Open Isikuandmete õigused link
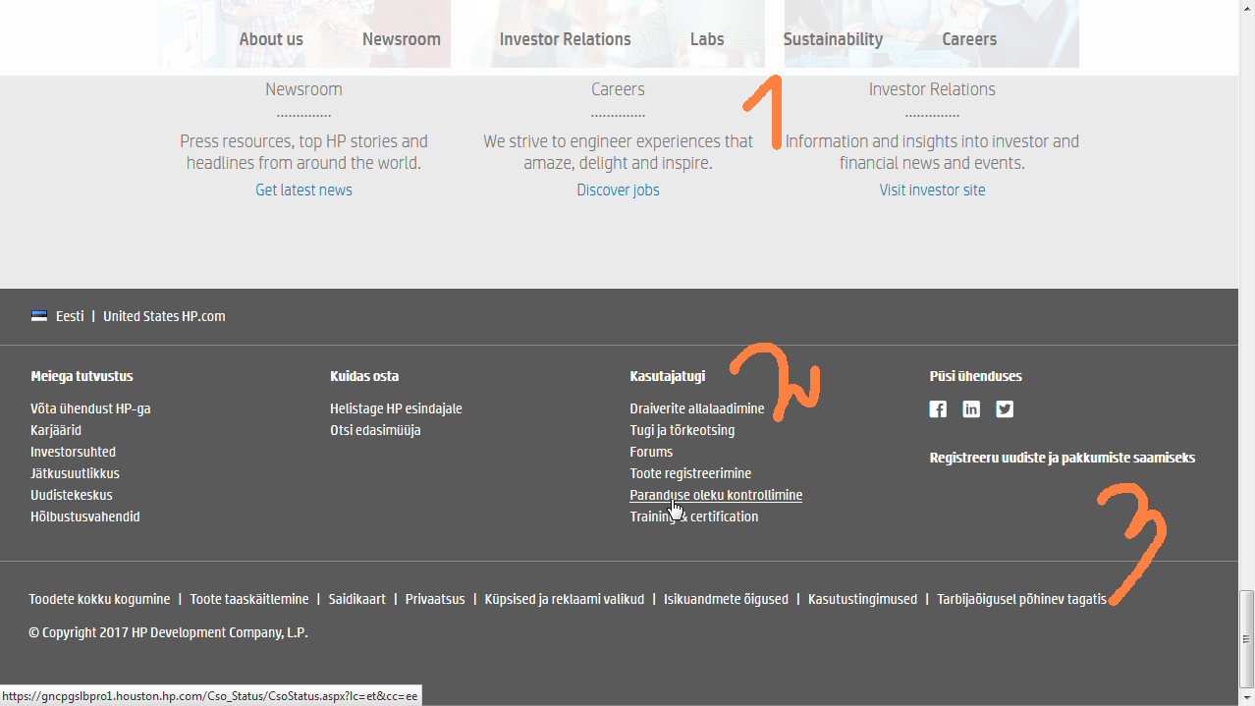Viewport: 1255px width, 706px height. [x=726, y=599]
